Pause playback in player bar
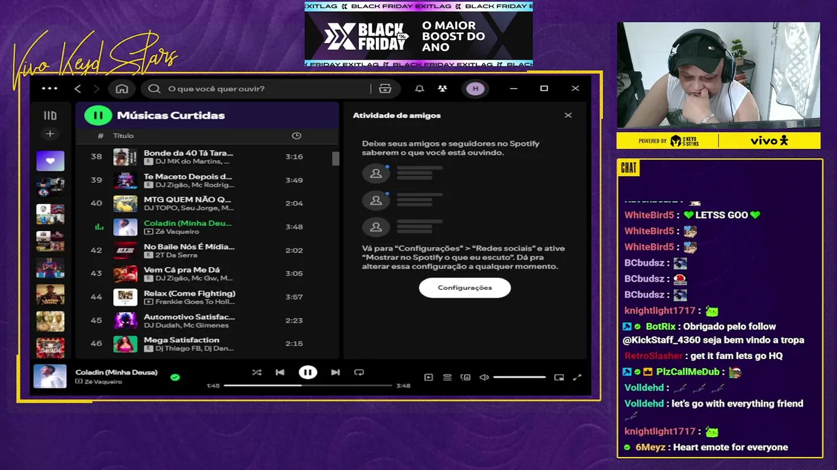Viewport: 837px width, 470px height. pyautogui.click(x=308, y=373)
